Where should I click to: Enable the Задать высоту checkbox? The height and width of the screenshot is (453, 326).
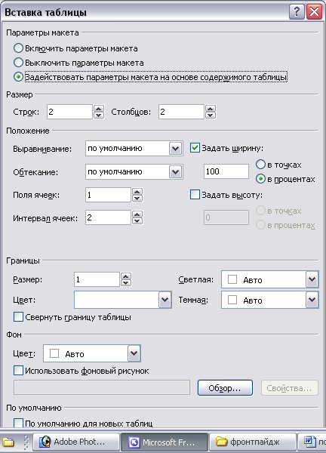click(x=195, y=195)
